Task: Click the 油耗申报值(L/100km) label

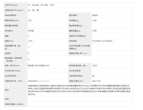Action: [x=15, y=104]
